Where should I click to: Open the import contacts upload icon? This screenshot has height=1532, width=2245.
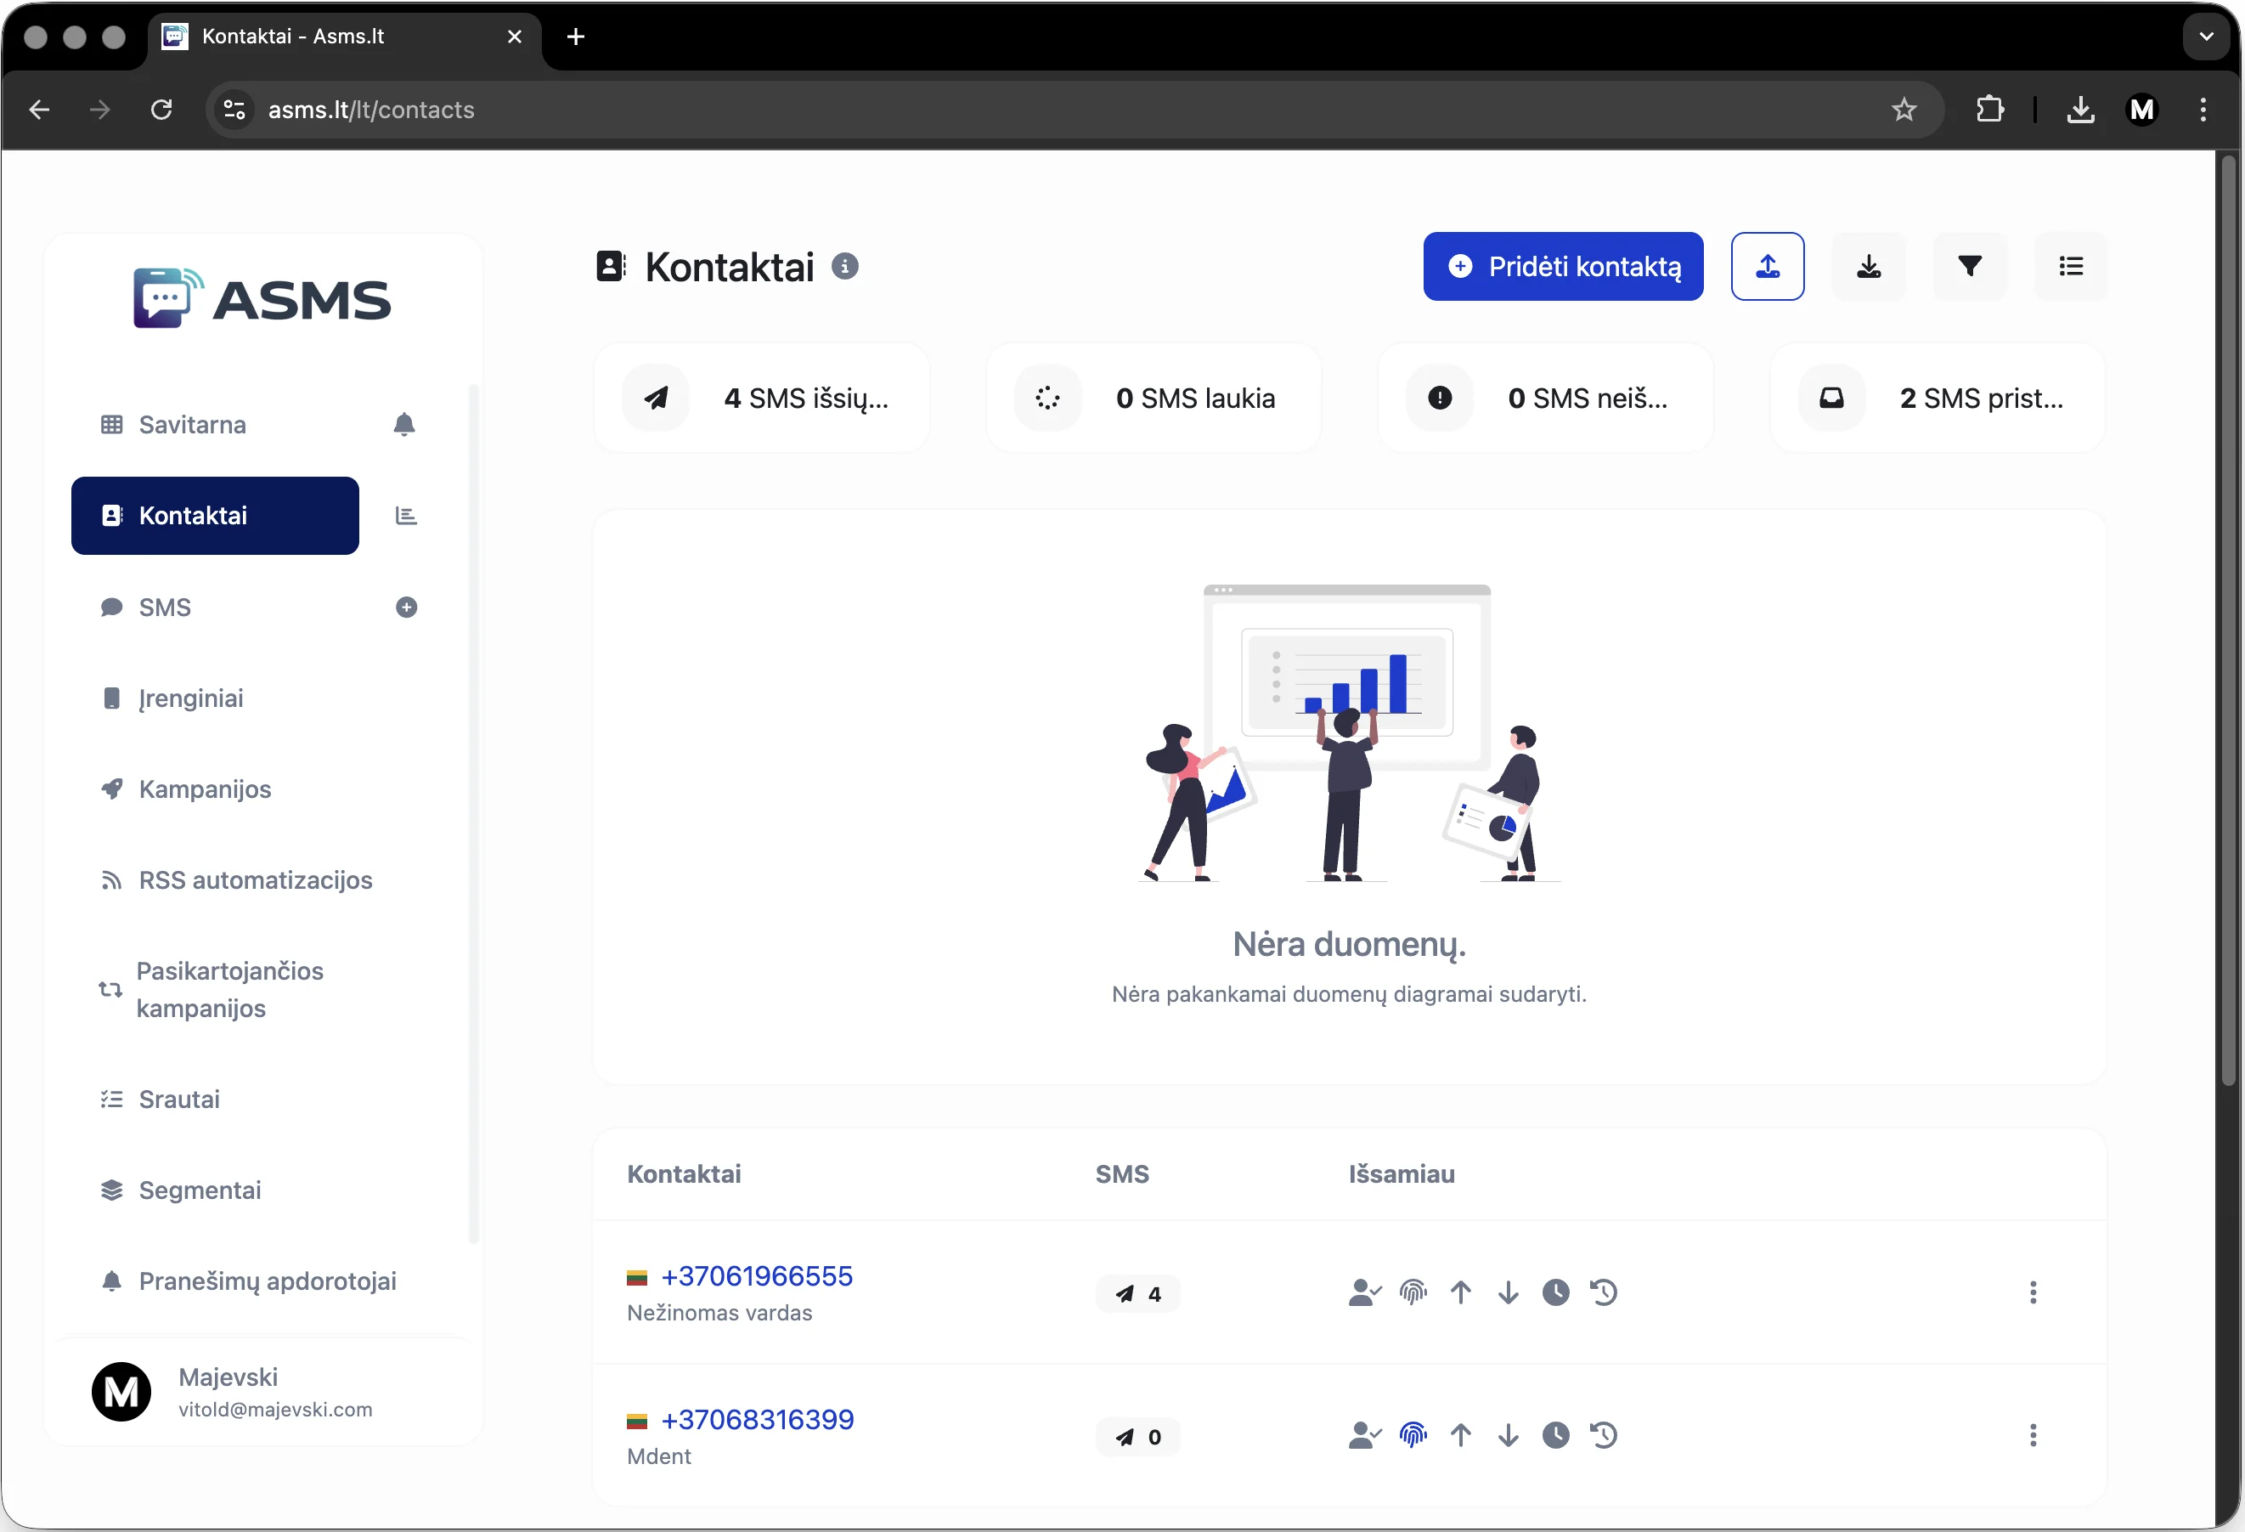click(x=1767, y=266)
